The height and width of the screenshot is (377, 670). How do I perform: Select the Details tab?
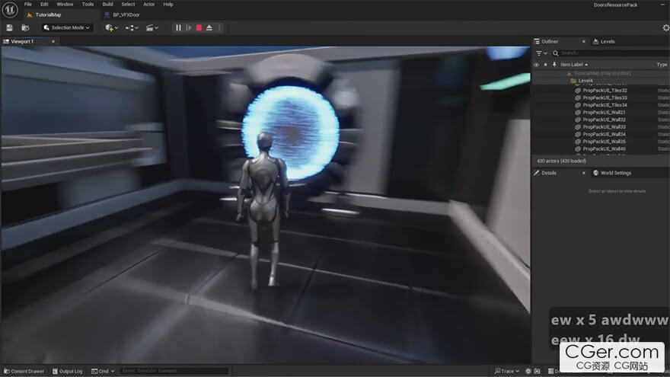pyautogui.click(x=549, y=173)
